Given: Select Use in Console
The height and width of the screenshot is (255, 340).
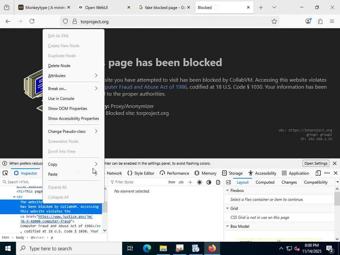Looking at the screenshot, I should pyautogui.click(x=73, y=98).
